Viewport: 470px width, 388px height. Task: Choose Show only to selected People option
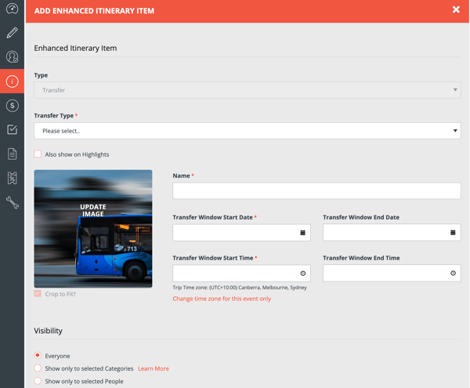click(x=38, y=381)
